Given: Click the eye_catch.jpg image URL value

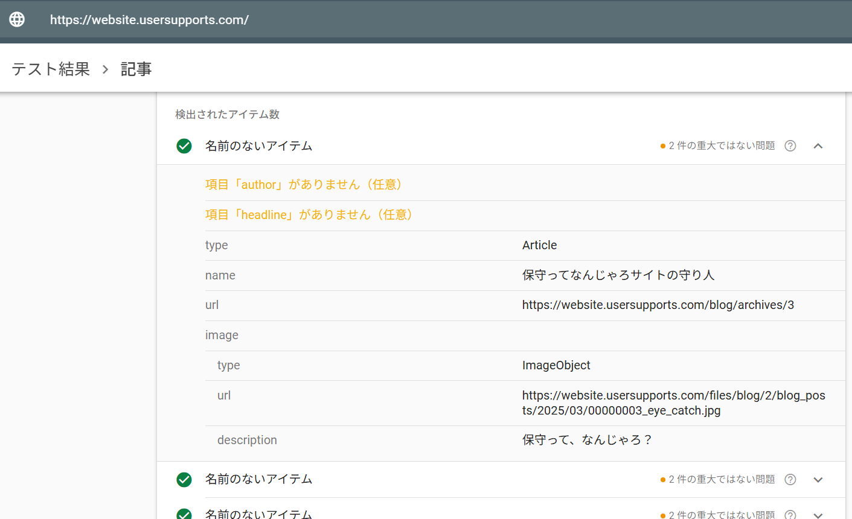Looking at the screenshot, I should (x=673, y=403).
